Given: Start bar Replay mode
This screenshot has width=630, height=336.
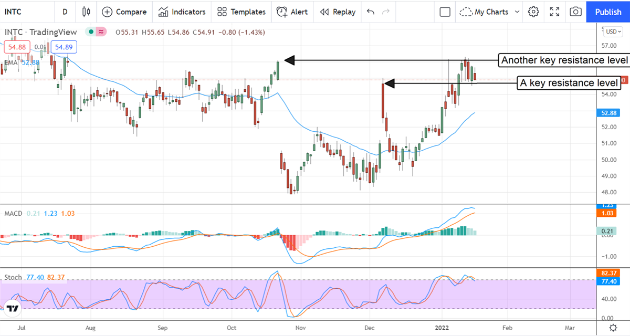Looking at the screenshot, I should (x=338, y=12).
